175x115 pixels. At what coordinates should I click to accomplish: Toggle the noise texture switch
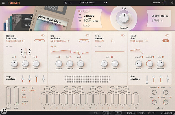(123, 35)
